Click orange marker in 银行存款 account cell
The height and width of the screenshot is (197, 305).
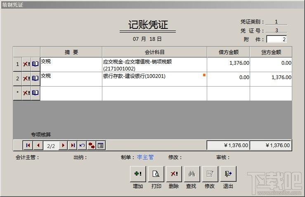[x=204, y=75]
